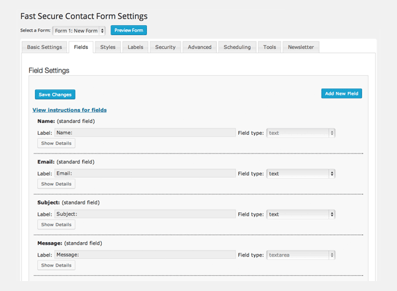The image size is (397, 291).
Task: Select the Fields tab
Action: click(81, 47)
